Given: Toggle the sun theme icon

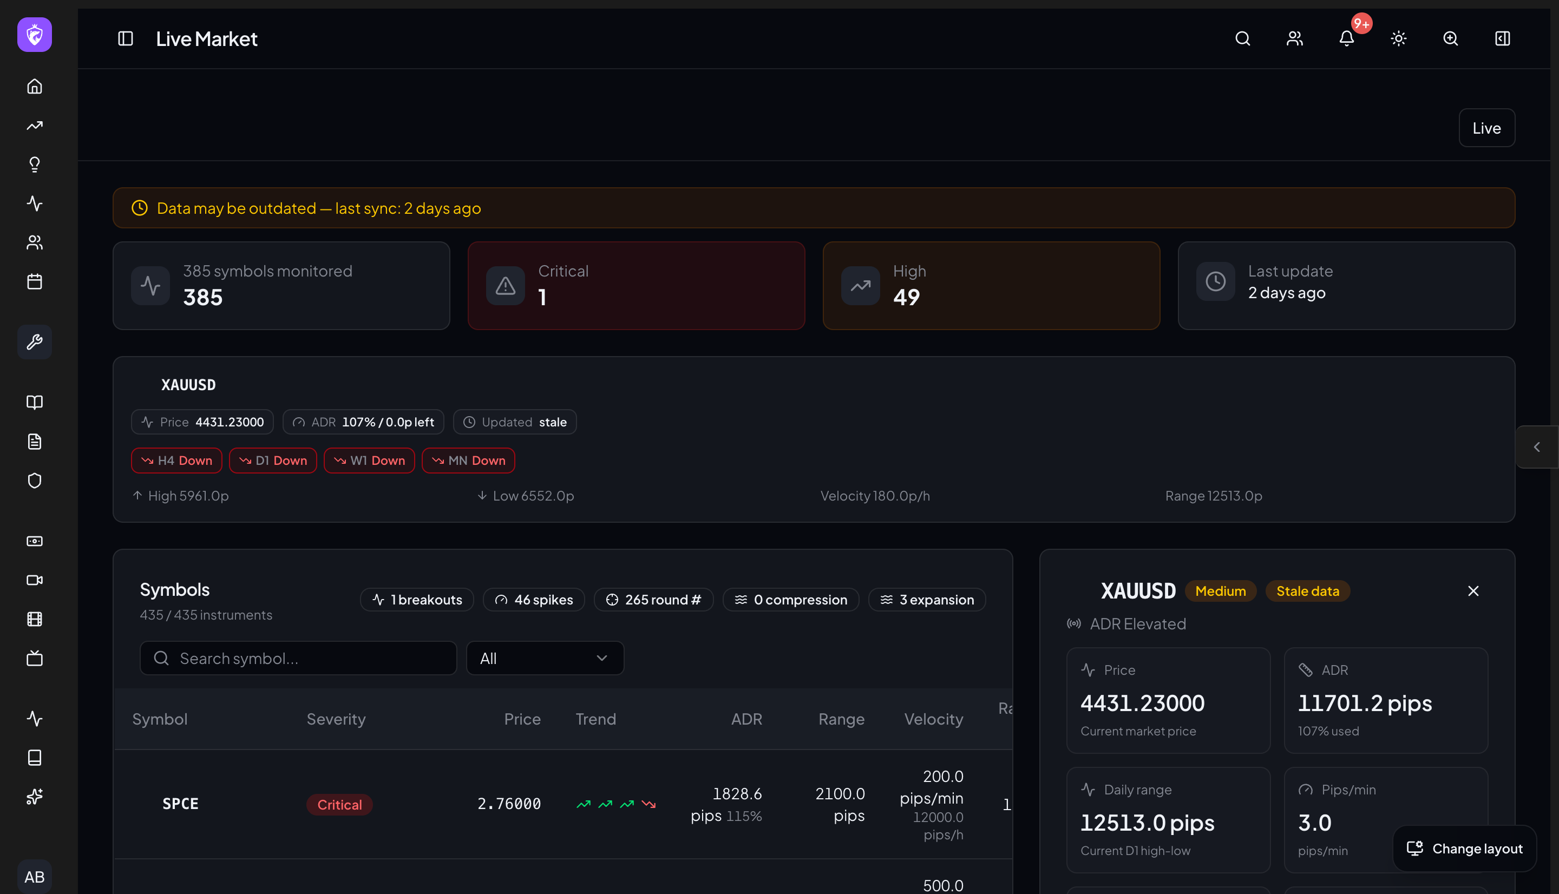Looking at the screenshot, I should (1398, 38).
